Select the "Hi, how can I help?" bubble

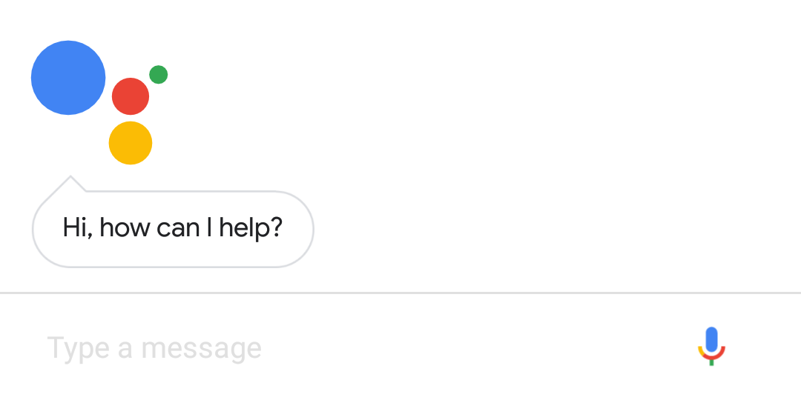[173, 228]
